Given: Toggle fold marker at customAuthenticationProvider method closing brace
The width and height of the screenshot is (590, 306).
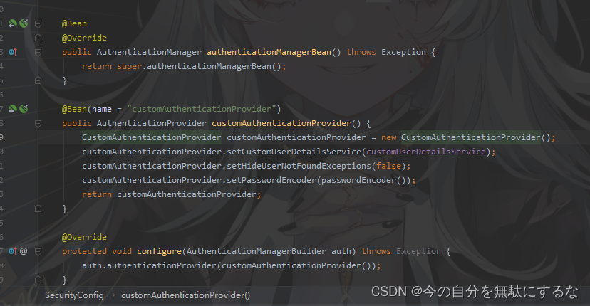Looking at the screenshot, I should (38, 209).
